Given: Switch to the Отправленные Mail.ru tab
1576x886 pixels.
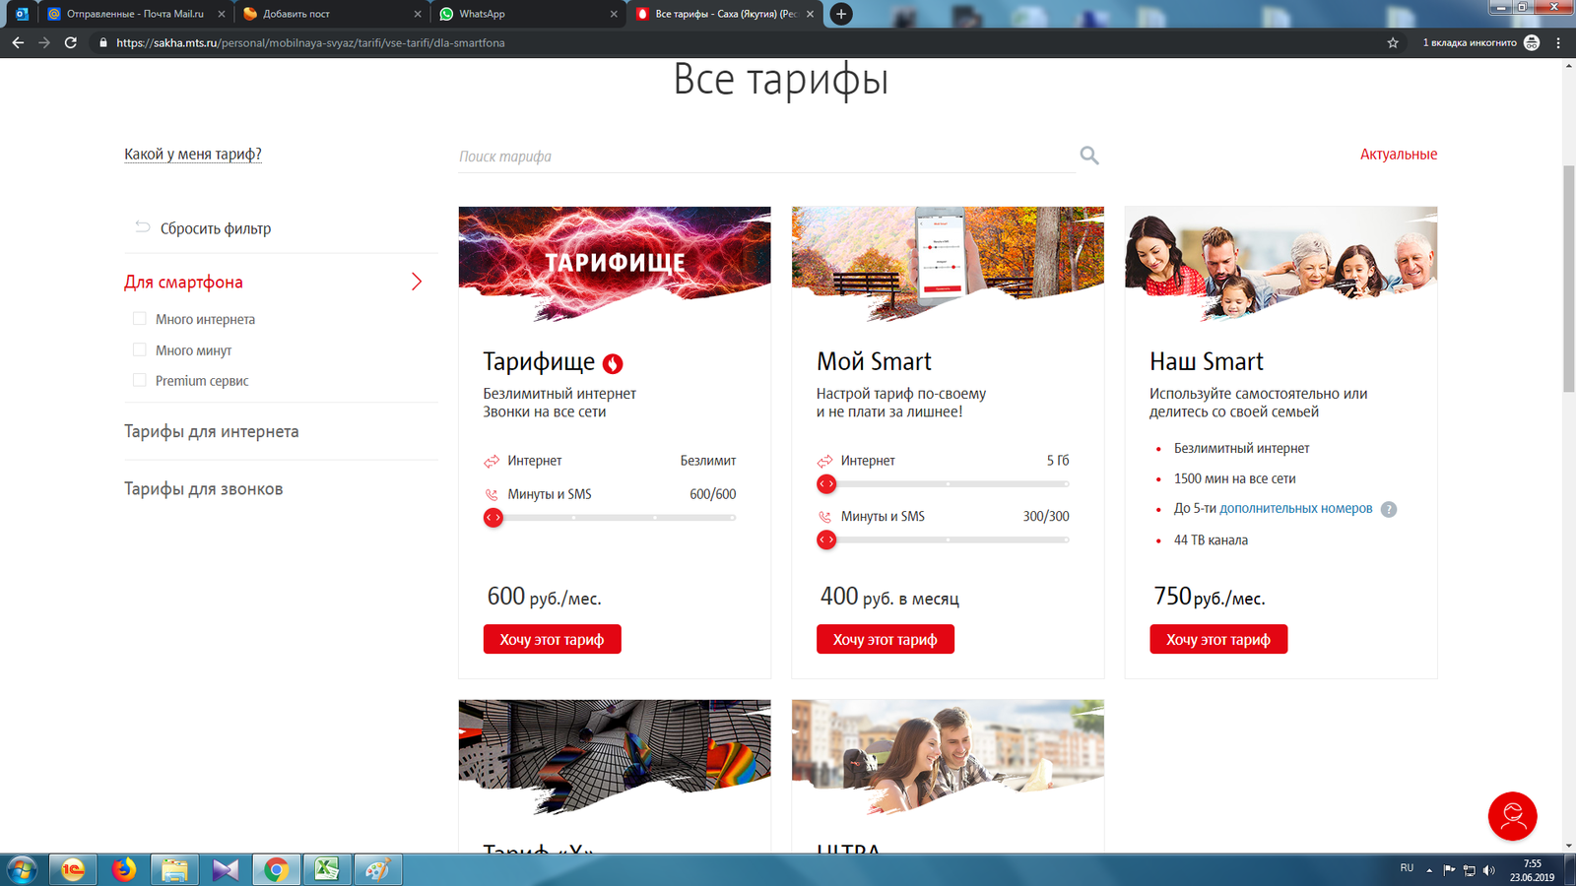Looking at the screenshot, I should point(135,14).
